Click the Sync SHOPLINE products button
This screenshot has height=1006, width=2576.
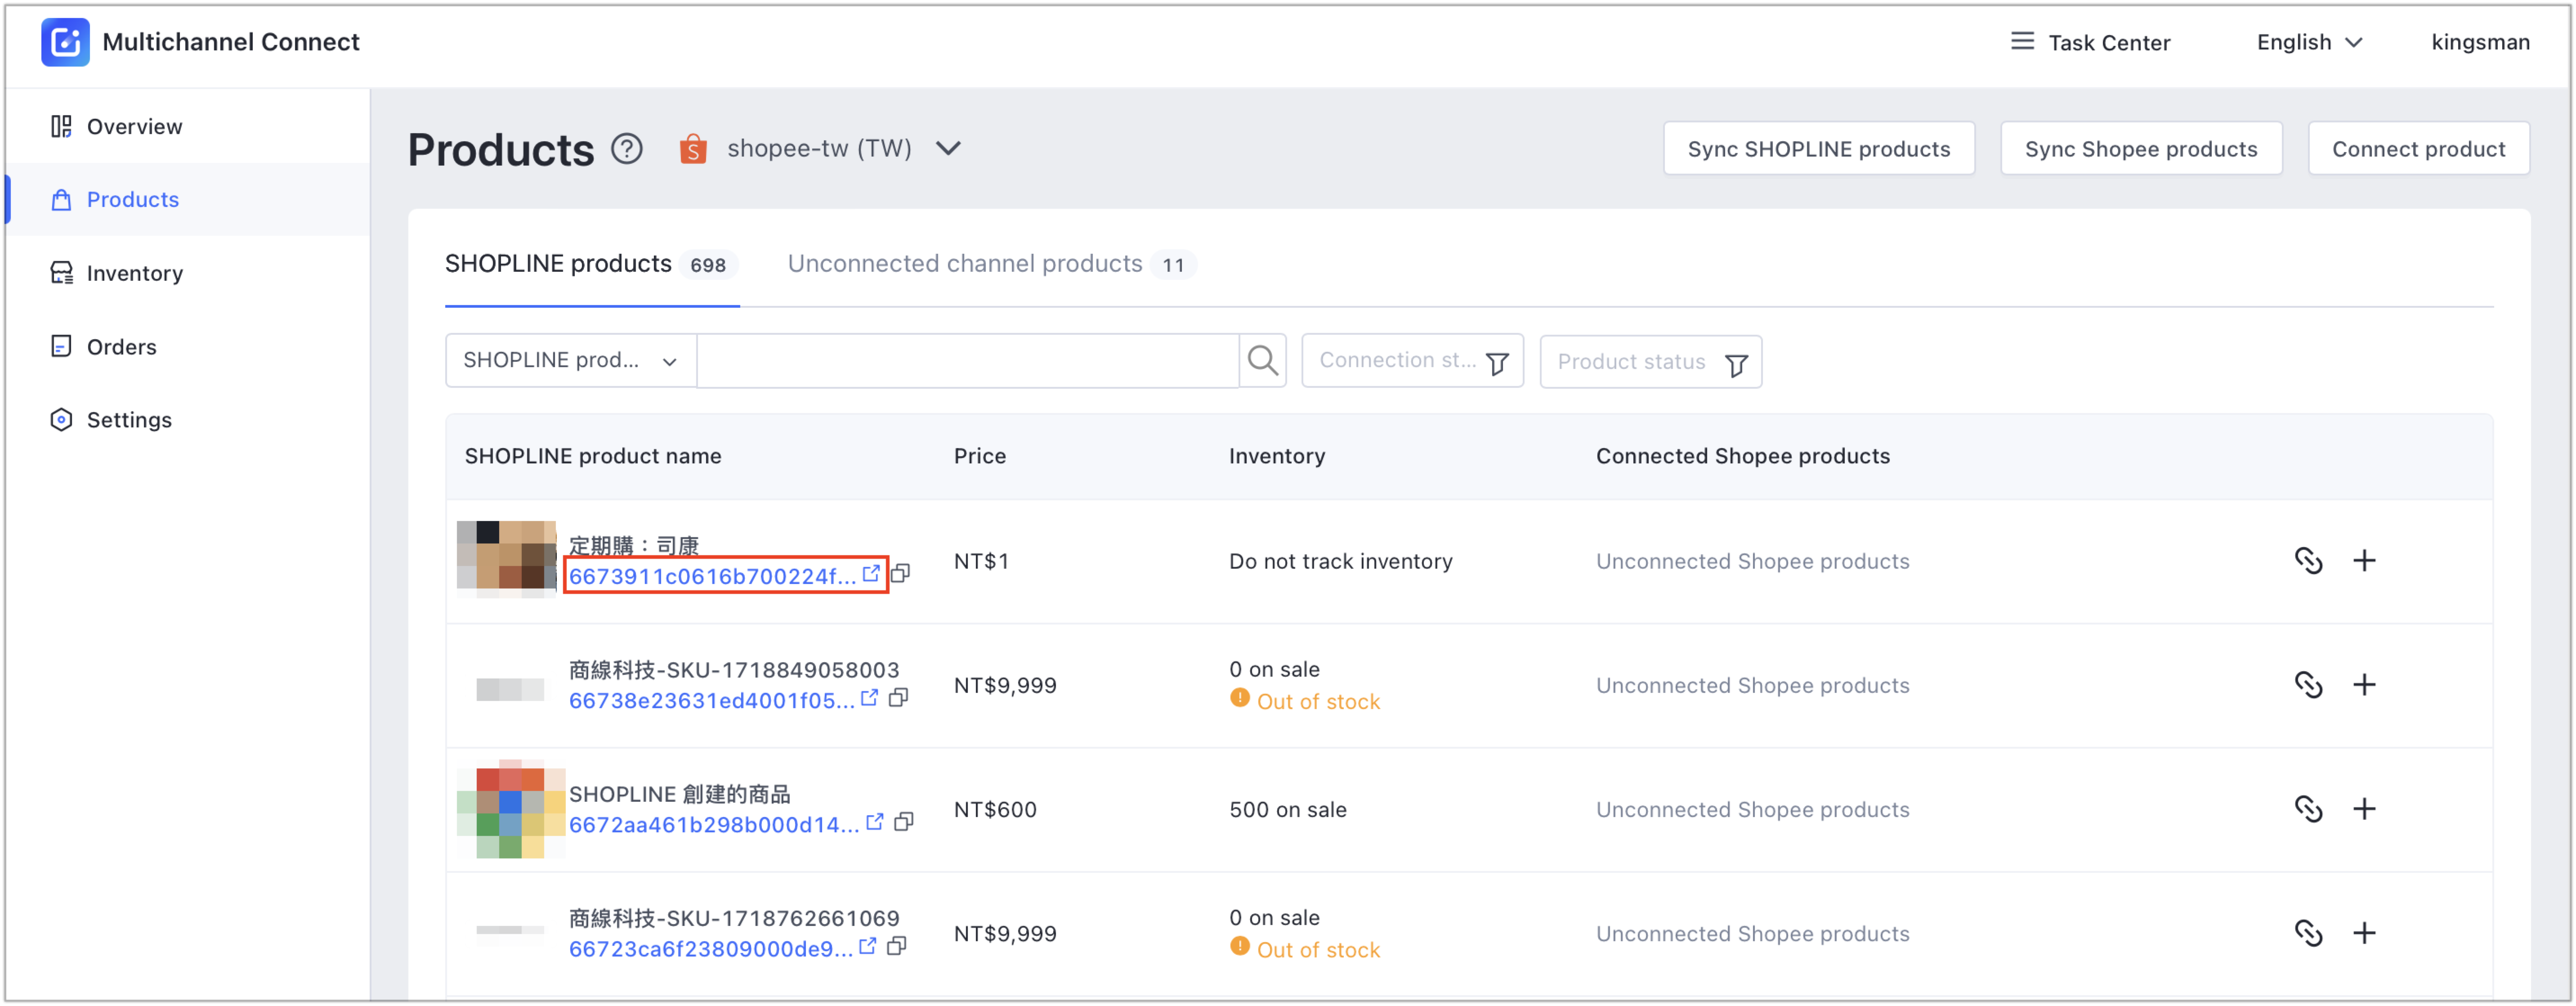tap(1818, 149)
